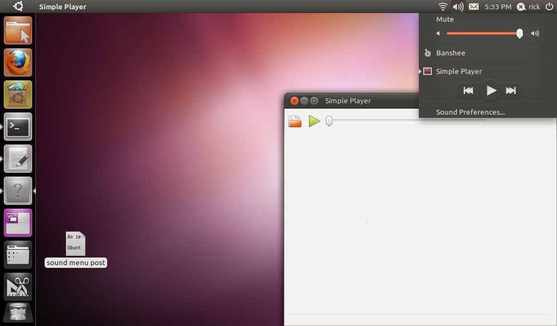Click the question mark launcher icon
This screenshot has height=326, width=557.
coord(18,191)
